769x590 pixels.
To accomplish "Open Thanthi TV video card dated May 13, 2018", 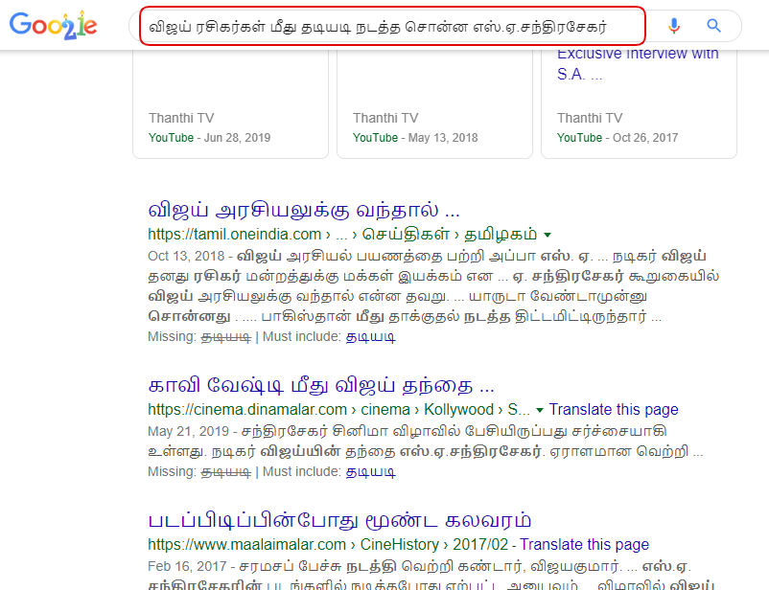I will click(x=434, y=103).
